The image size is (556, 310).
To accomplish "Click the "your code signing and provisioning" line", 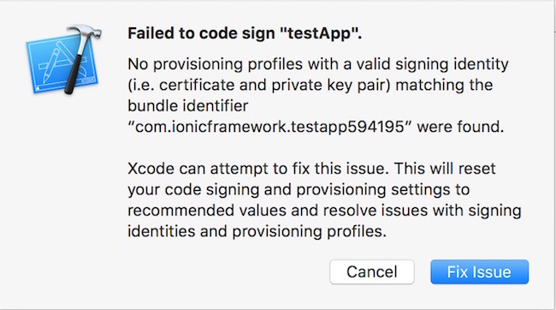I will coord(299,189).
